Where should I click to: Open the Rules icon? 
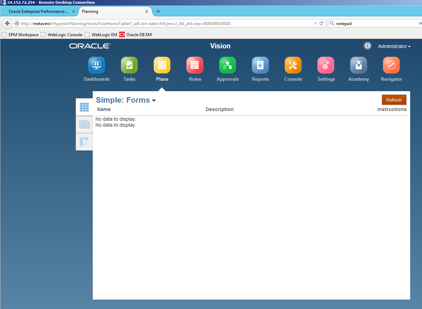(x=195, y=65)
